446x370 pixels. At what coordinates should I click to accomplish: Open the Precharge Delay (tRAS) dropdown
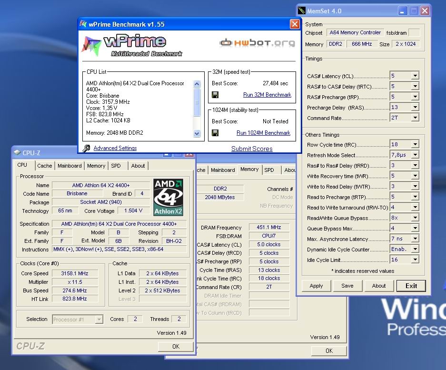coord(415,107)
